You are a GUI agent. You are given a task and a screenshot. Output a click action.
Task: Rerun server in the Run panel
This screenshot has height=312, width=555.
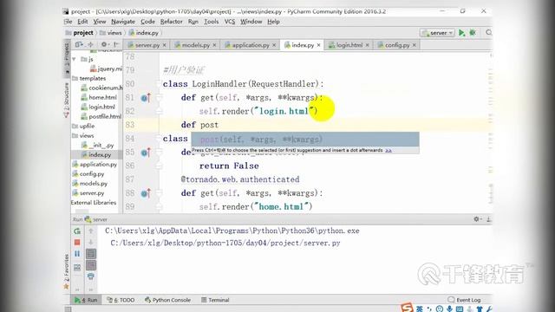pyautogui.click(x=77, y=231)
